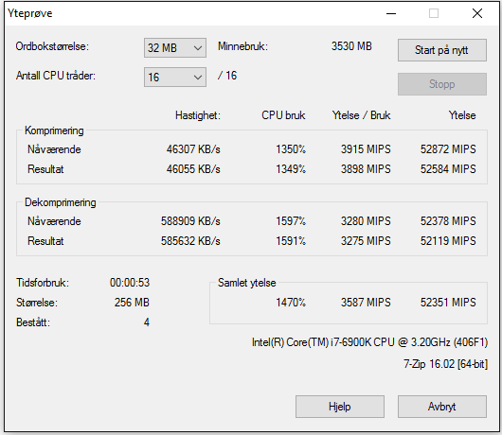This screenshot has height=435, width=502.
Task: Open the Ordbokstørrelse 32 MB dropdown
Action: tap(175, 48)
